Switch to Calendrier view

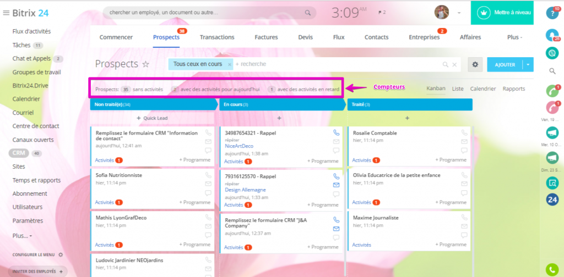(483, 88)
